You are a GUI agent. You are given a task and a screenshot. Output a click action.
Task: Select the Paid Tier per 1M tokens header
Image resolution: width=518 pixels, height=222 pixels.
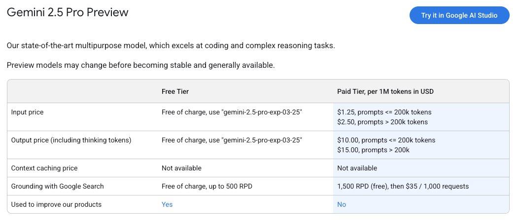pyautogui.click(x=385, y=91)
